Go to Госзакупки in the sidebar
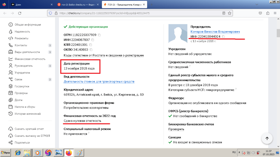The image size is (280, 157). (22, 86)
